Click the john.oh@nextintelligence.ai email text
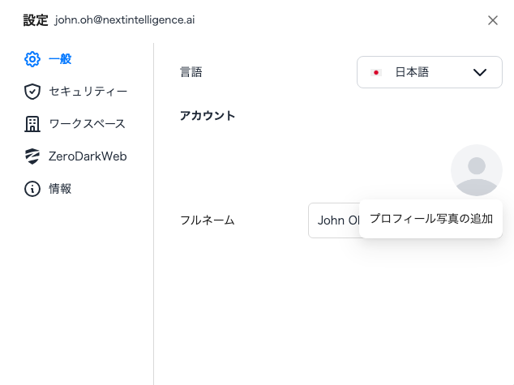The width and height of the screenshot is (514, 385). pyautogui.click(x=125, y=20)
